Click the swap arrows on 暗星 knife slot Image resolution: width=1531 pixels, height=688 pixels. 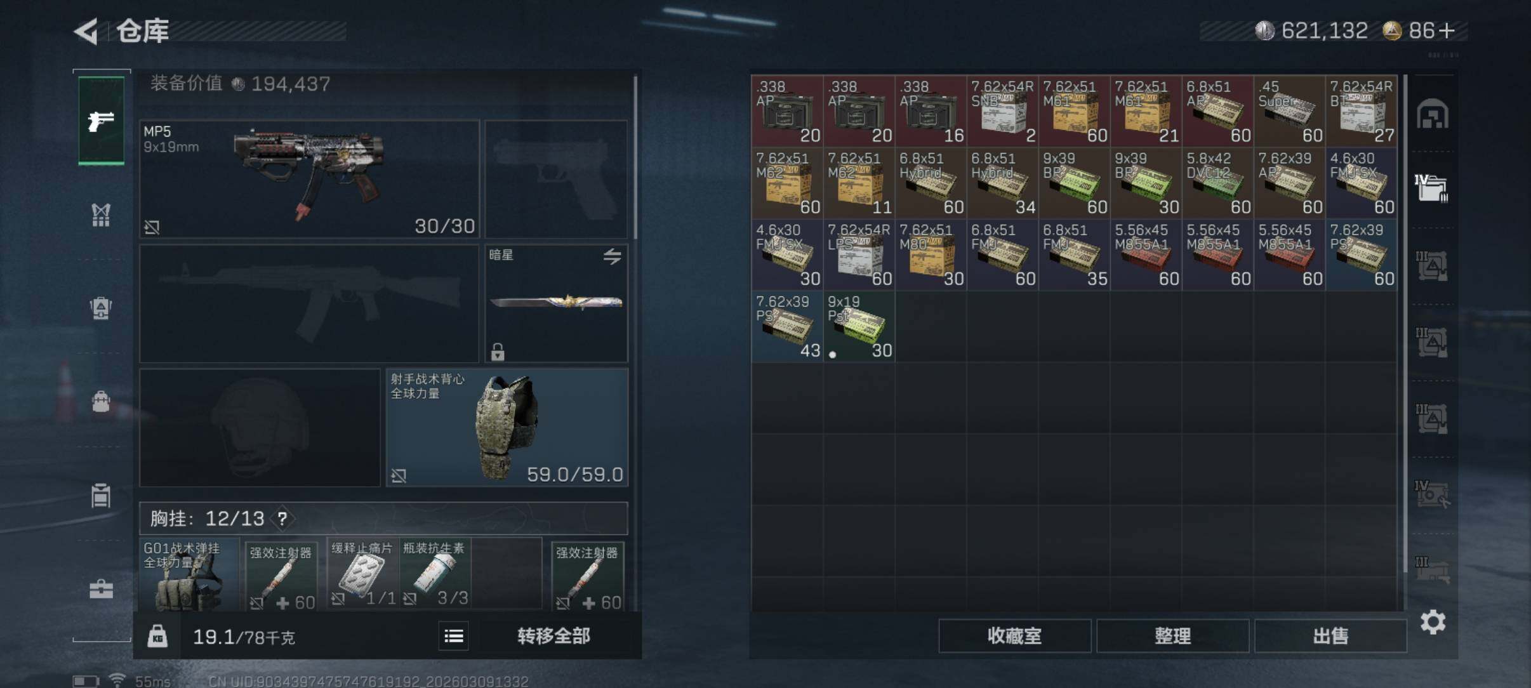pyautogui.click(x=612, y=256)
